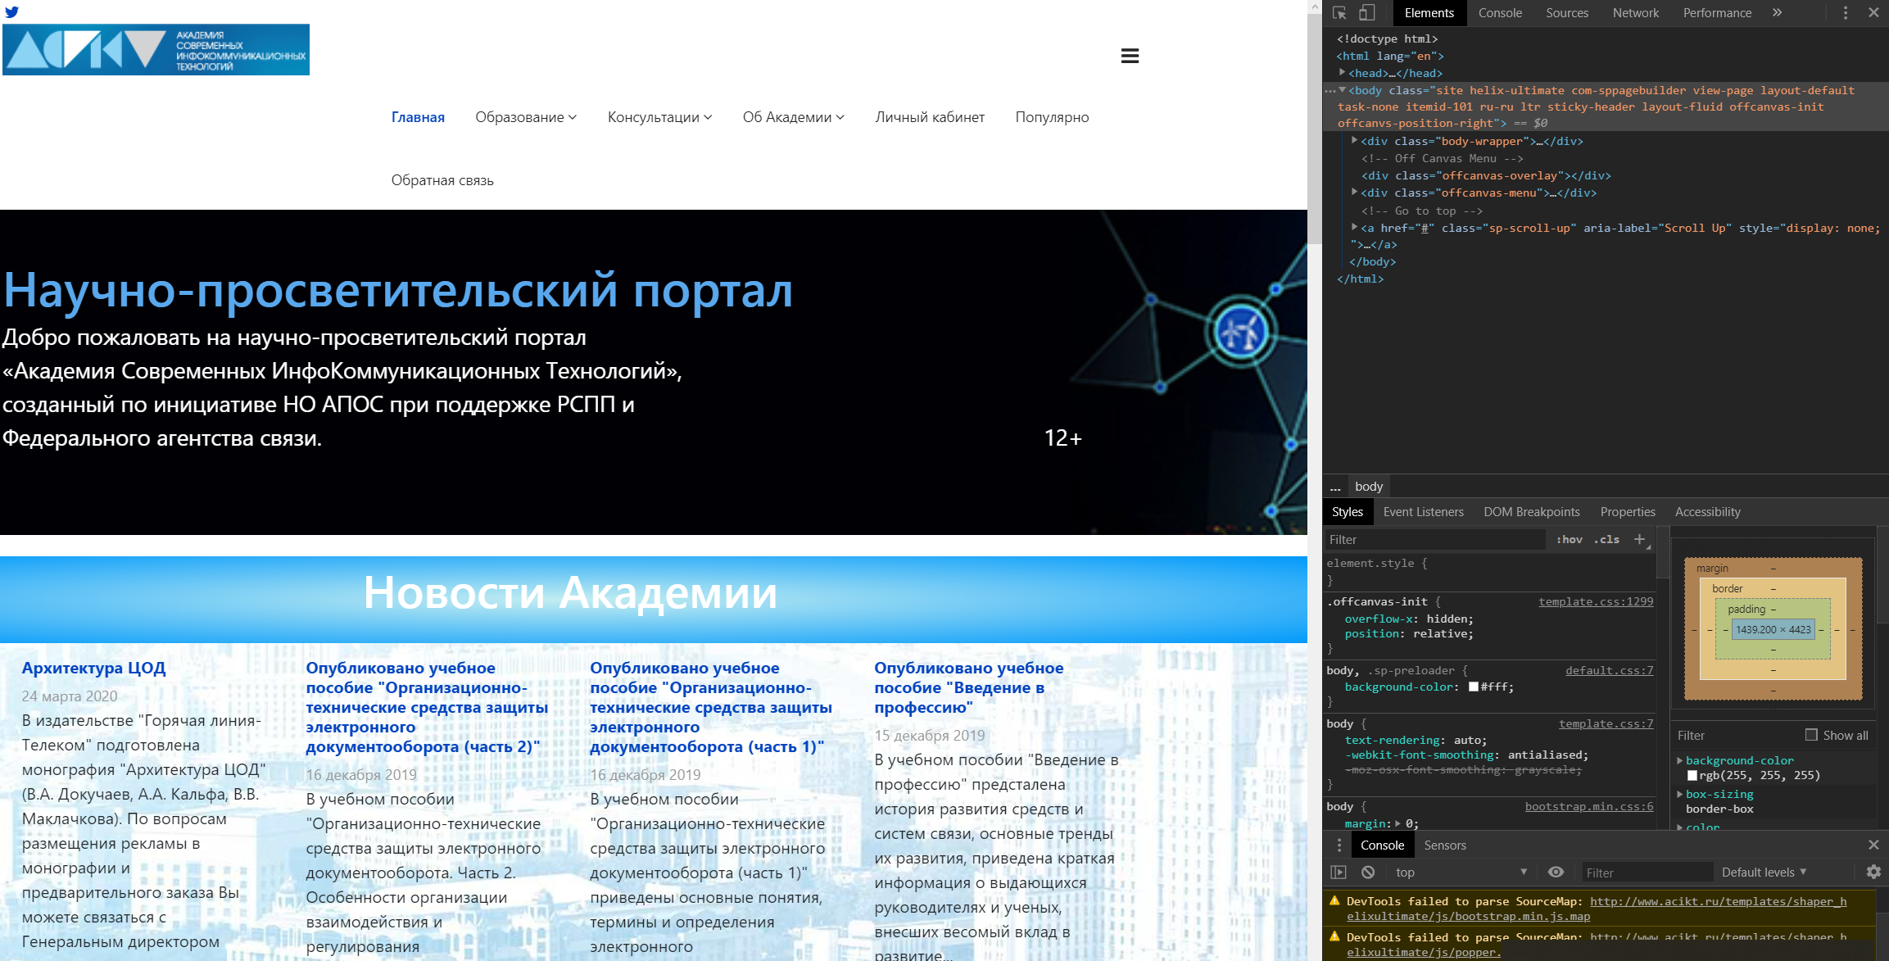Open the hamburger off-canvas menu

coord(1130,56)
